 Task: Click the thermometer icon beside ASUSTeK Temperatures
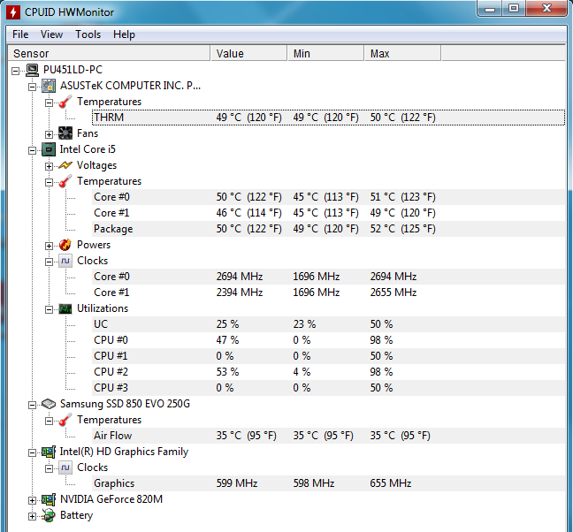(x=65, y=102)
